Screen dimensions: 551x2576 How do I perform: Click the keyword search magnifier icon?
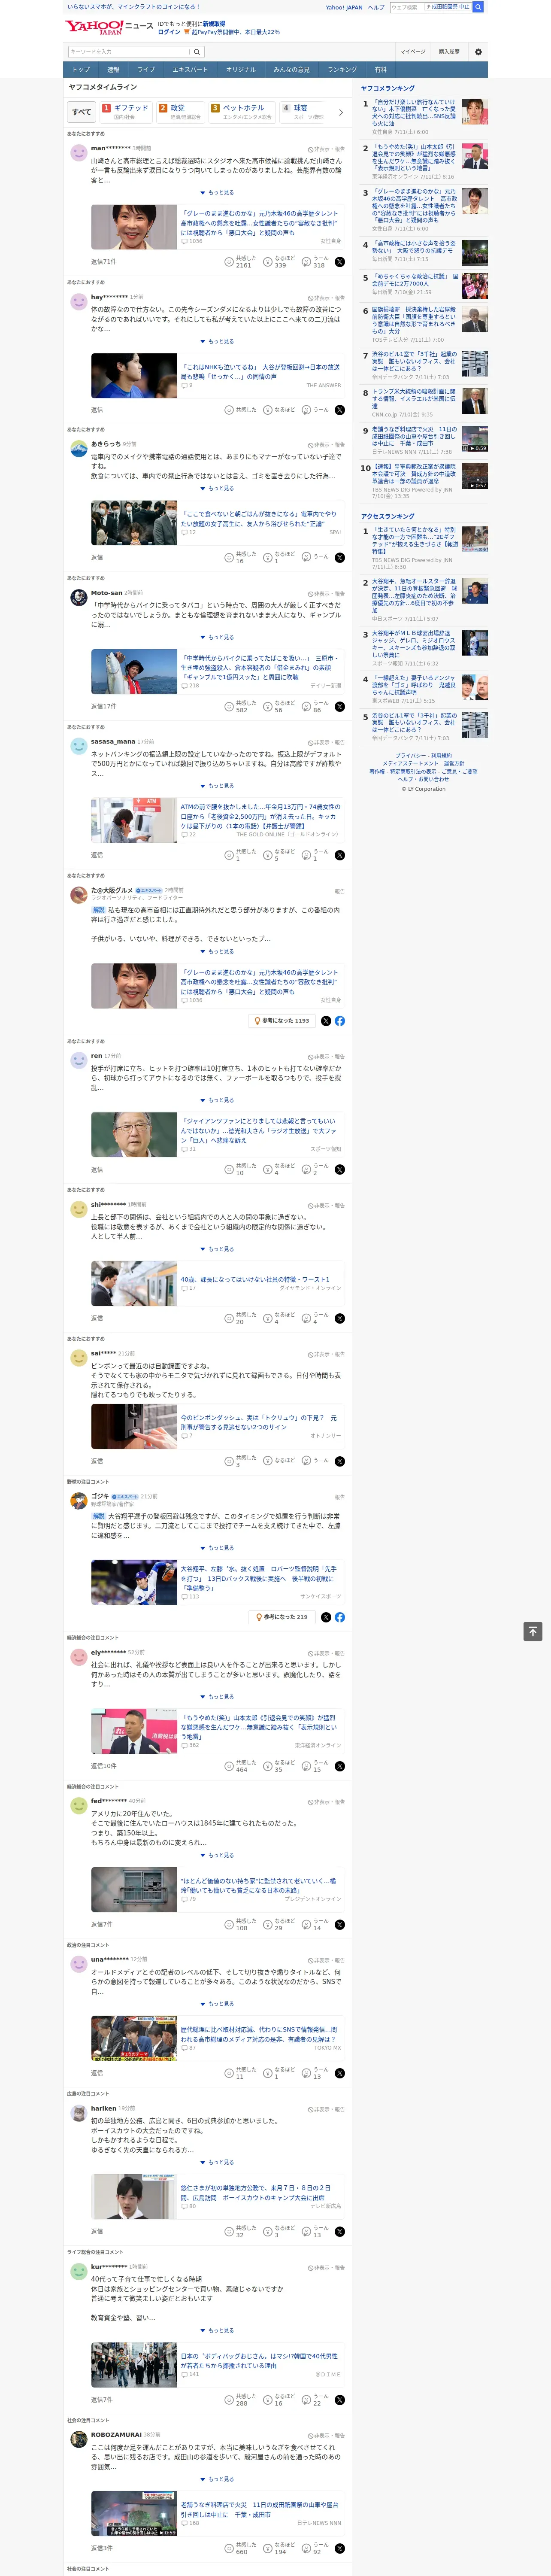[x=197, y=52]
